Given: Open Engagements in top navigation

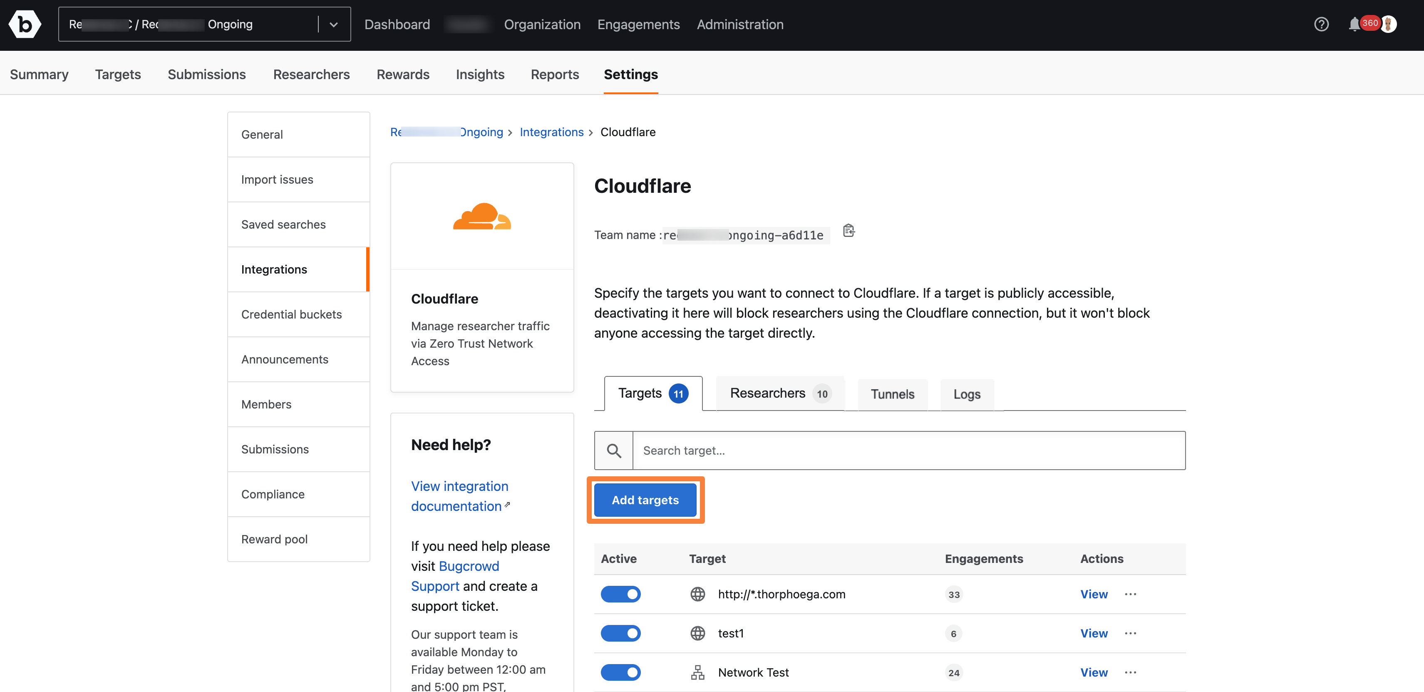Looking at the screenshot, I should click(638, 24).
